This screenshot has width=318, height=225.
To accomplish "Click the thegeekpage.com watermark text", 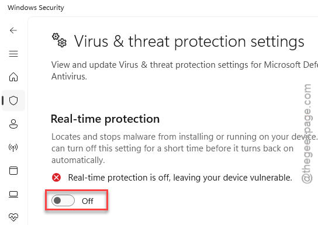I will pyautogui.click(x=306, y=134).
